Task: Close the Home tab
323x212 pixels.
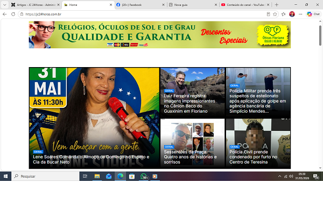Action: (110, 5)
